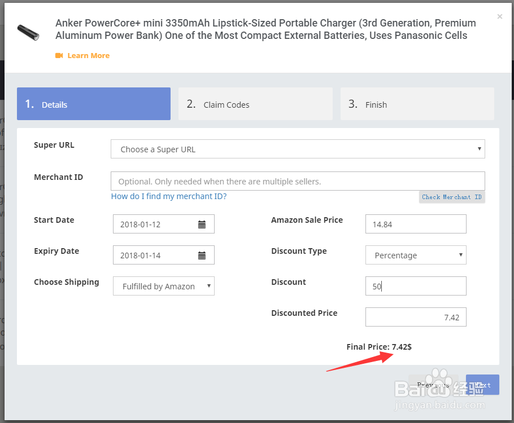This screenshot has width=514, height=423.
Task: Click the Amazon Sale Price field
Action: pyautogui.click(x=416, y=224)
